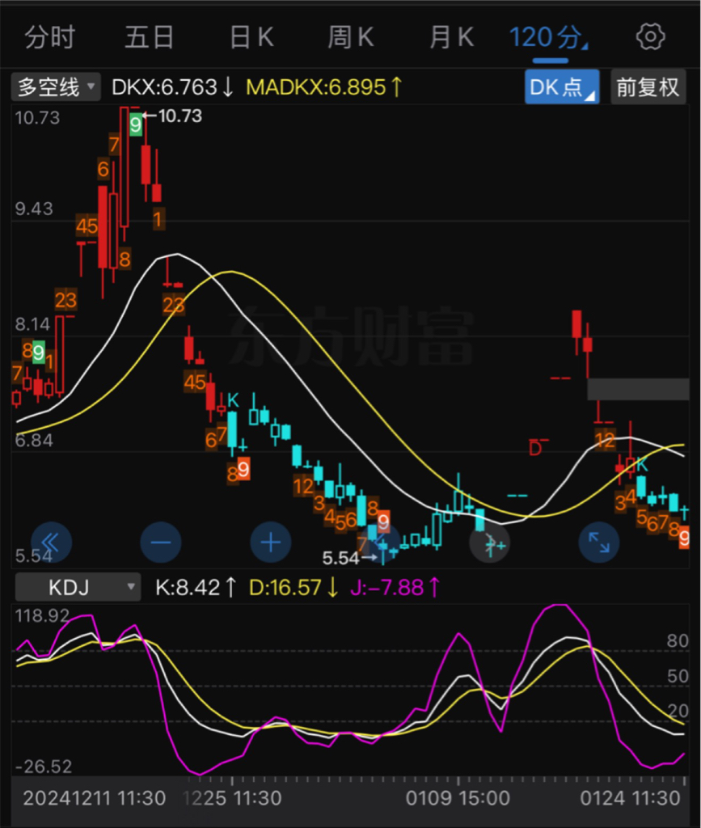Toggle the DK点 button
The width and height of the screenshot is (701, 828).
(562, 87)
